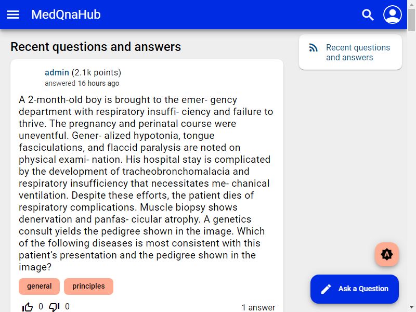This screenshot has height=312, width=416.
Task: Open the hamburger navigation menu
Action: coord(12,15)
